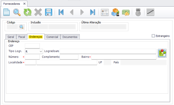Select the Comercial tab
The width and height of the screenshot is (174, 105).
(x=52, y=37)
